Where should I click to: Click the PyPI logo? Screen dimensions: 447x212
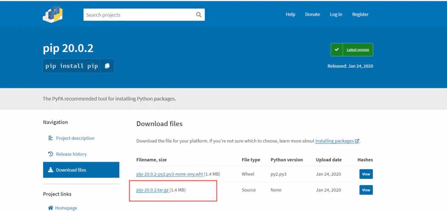(x=53, y=14)
